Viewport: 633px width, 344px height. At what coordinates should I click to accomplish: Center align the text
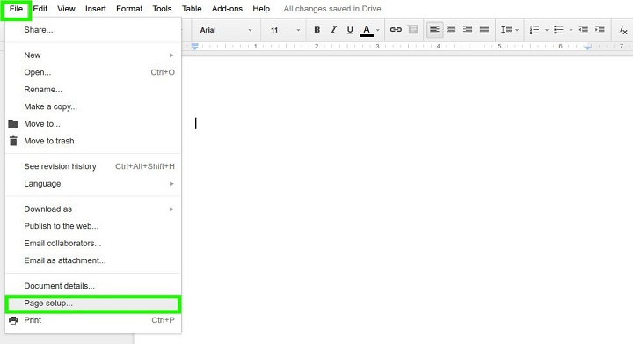(451, 30)
